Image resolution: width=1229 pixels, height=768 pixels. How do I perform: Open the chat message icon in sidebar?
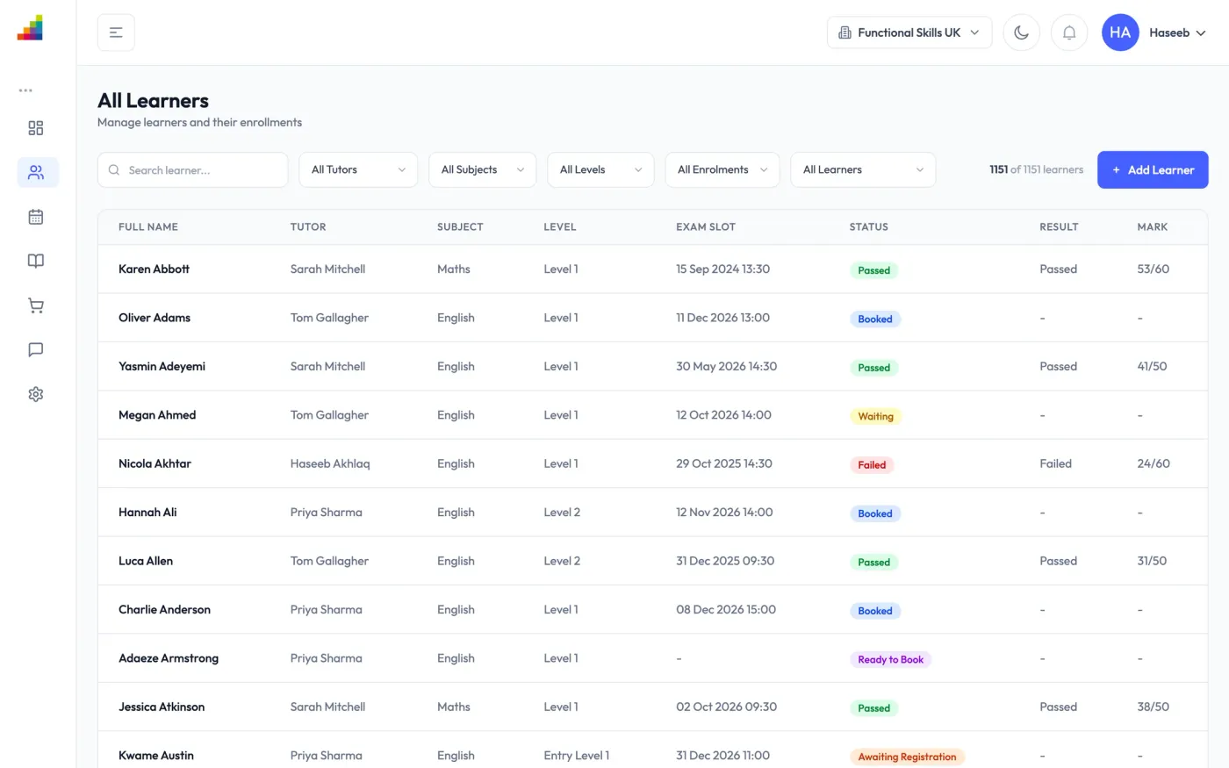tap(36, 349)
